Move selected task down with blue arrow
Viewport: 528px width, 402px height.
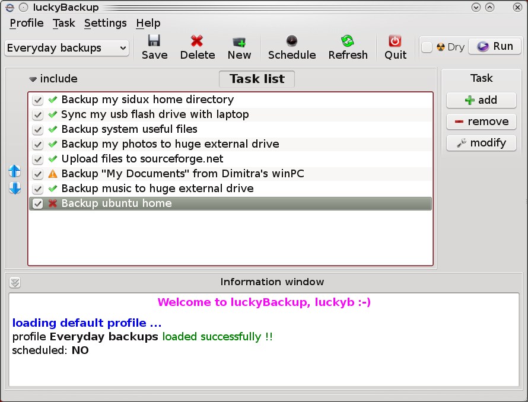pyautogui.click(x=14, y=188)
